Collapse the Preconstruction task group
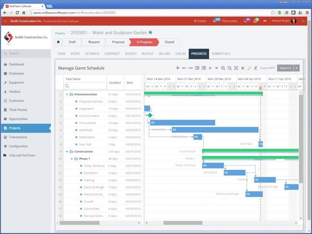 click(x=68, y=94)
